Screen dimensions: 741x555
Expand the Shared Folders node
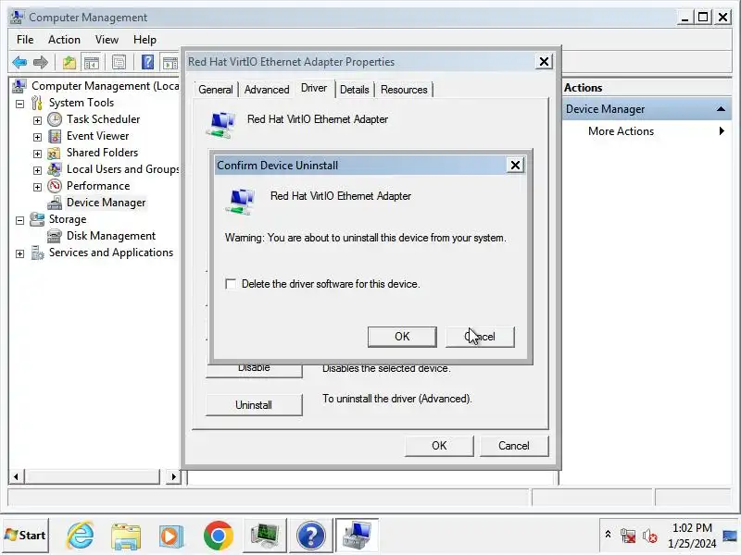click(37, 154)
